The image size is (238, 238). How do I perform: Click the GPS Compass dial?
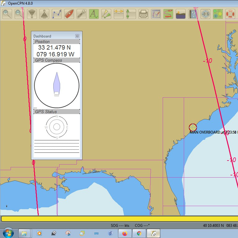point(57,86)
